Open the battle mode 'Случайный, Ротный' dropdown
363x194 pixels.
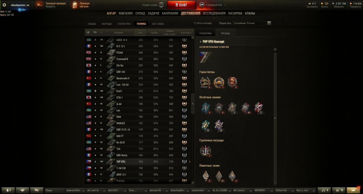click(x=252, y=23)
